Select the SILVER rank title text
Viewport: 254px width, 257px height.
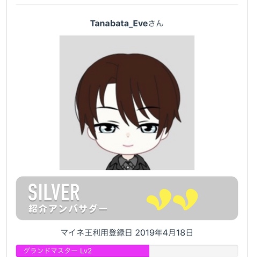54,192
